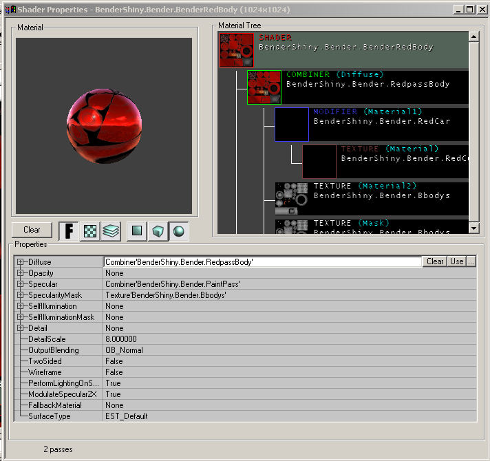The height and width of the screenshot is (461, 490).
Task: Select the Wireframe property name
Action: [45, 372]
